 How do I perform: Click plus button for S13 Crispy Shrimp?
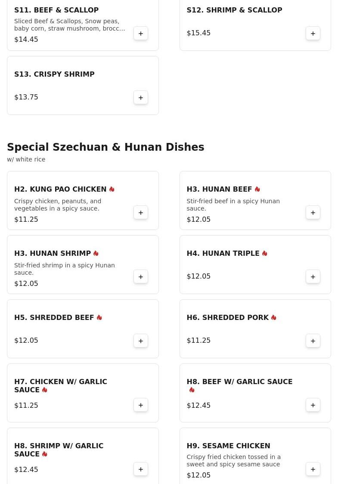141,98
